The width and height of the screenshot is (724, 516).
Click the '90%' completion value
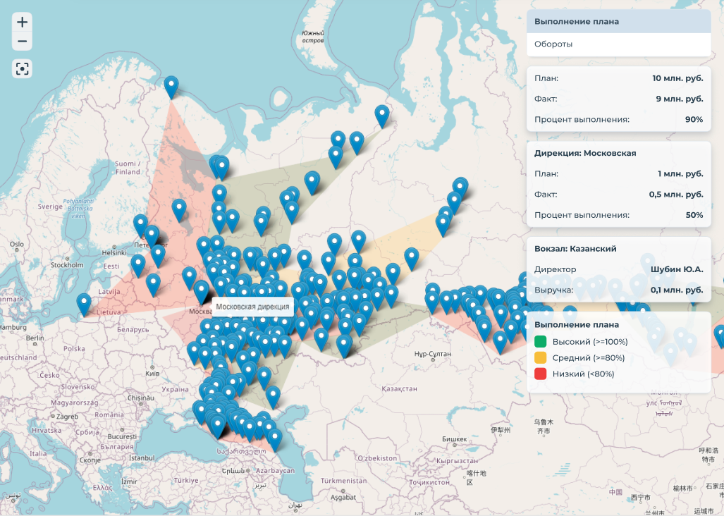click(694, 120)
